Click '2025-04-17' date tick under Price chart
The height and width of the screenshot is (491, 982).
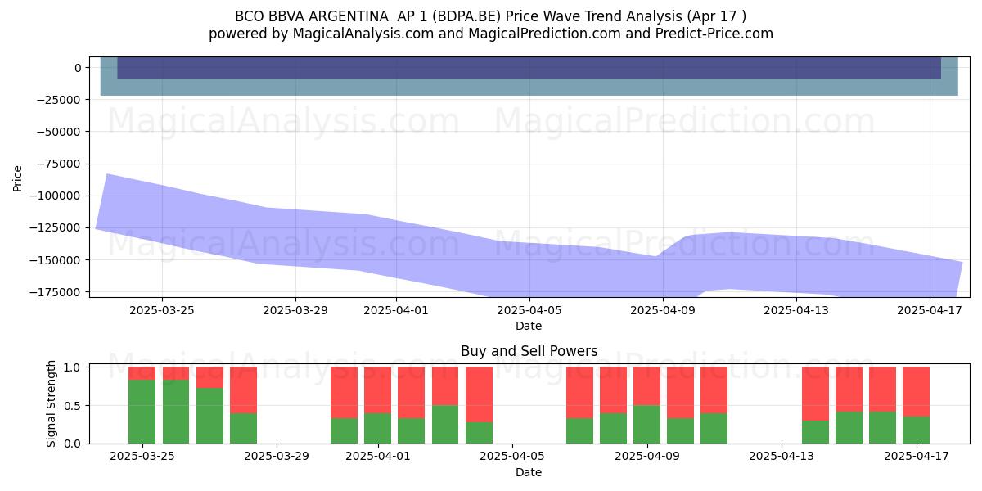coord(930,310)
